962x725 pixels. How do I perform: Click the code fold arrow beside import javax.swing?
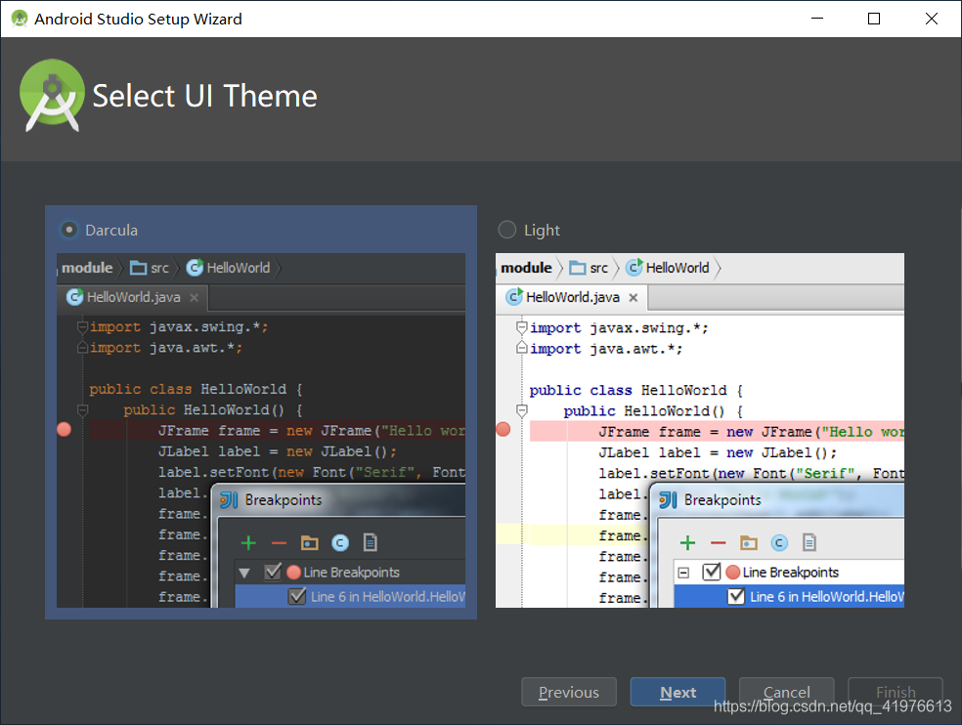82,327
